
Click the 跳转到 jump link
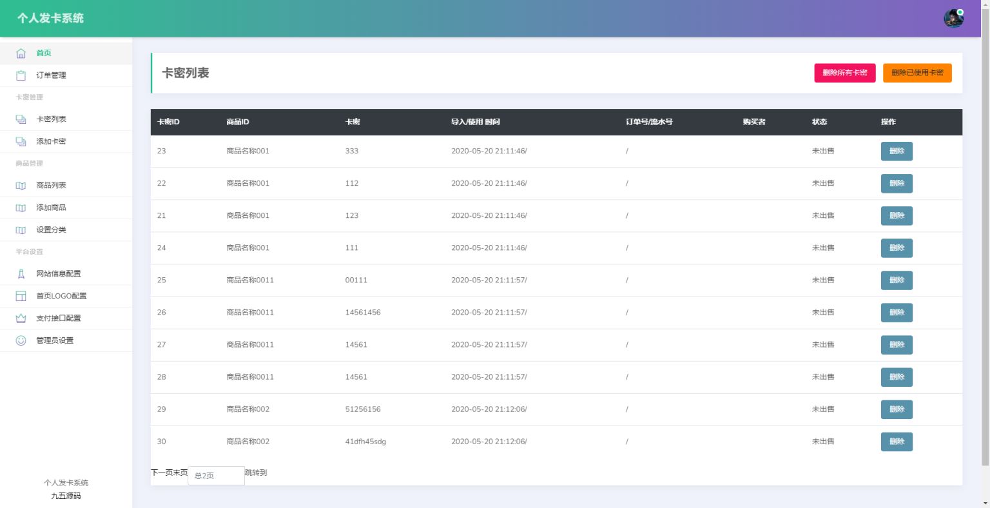pos(256,473)
